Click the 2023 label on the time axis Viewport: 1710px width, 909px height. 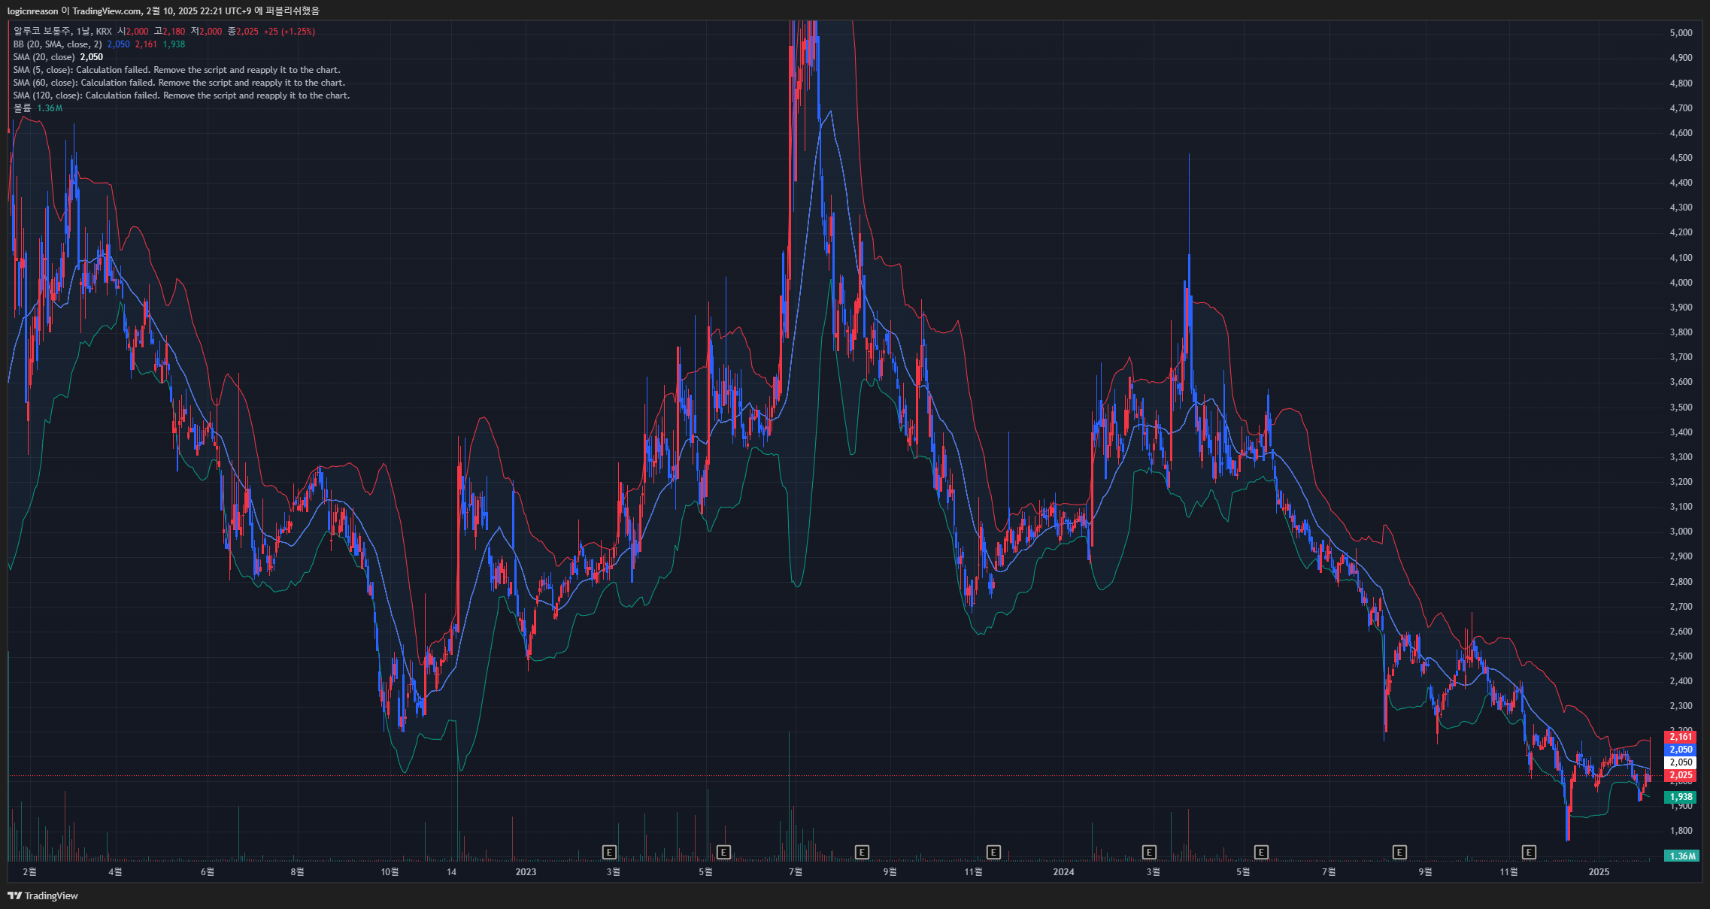pos(526,872)
